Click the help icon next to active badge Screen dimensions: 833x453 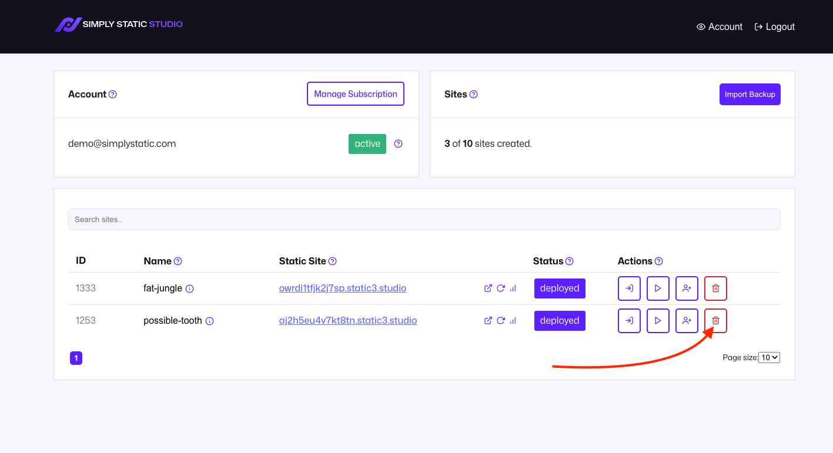coord(399,144)
